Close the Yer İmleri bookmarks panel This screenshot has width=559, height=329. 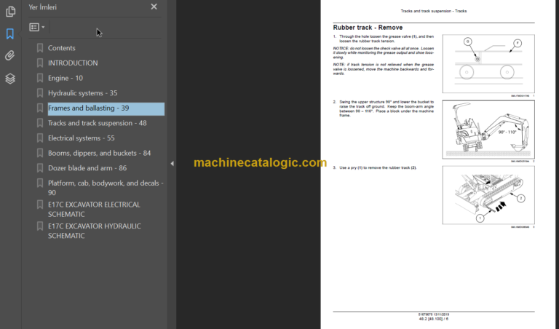pyautogui.click(x=154, y=7)
